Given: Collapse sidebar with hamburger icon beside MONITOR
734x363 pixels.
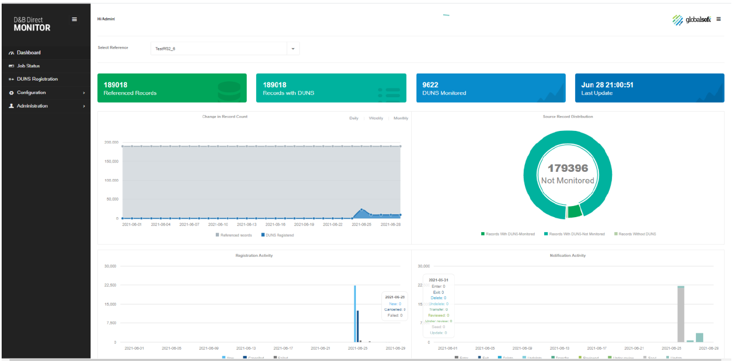Looking at the screenshot, I should tap(75, 19).
